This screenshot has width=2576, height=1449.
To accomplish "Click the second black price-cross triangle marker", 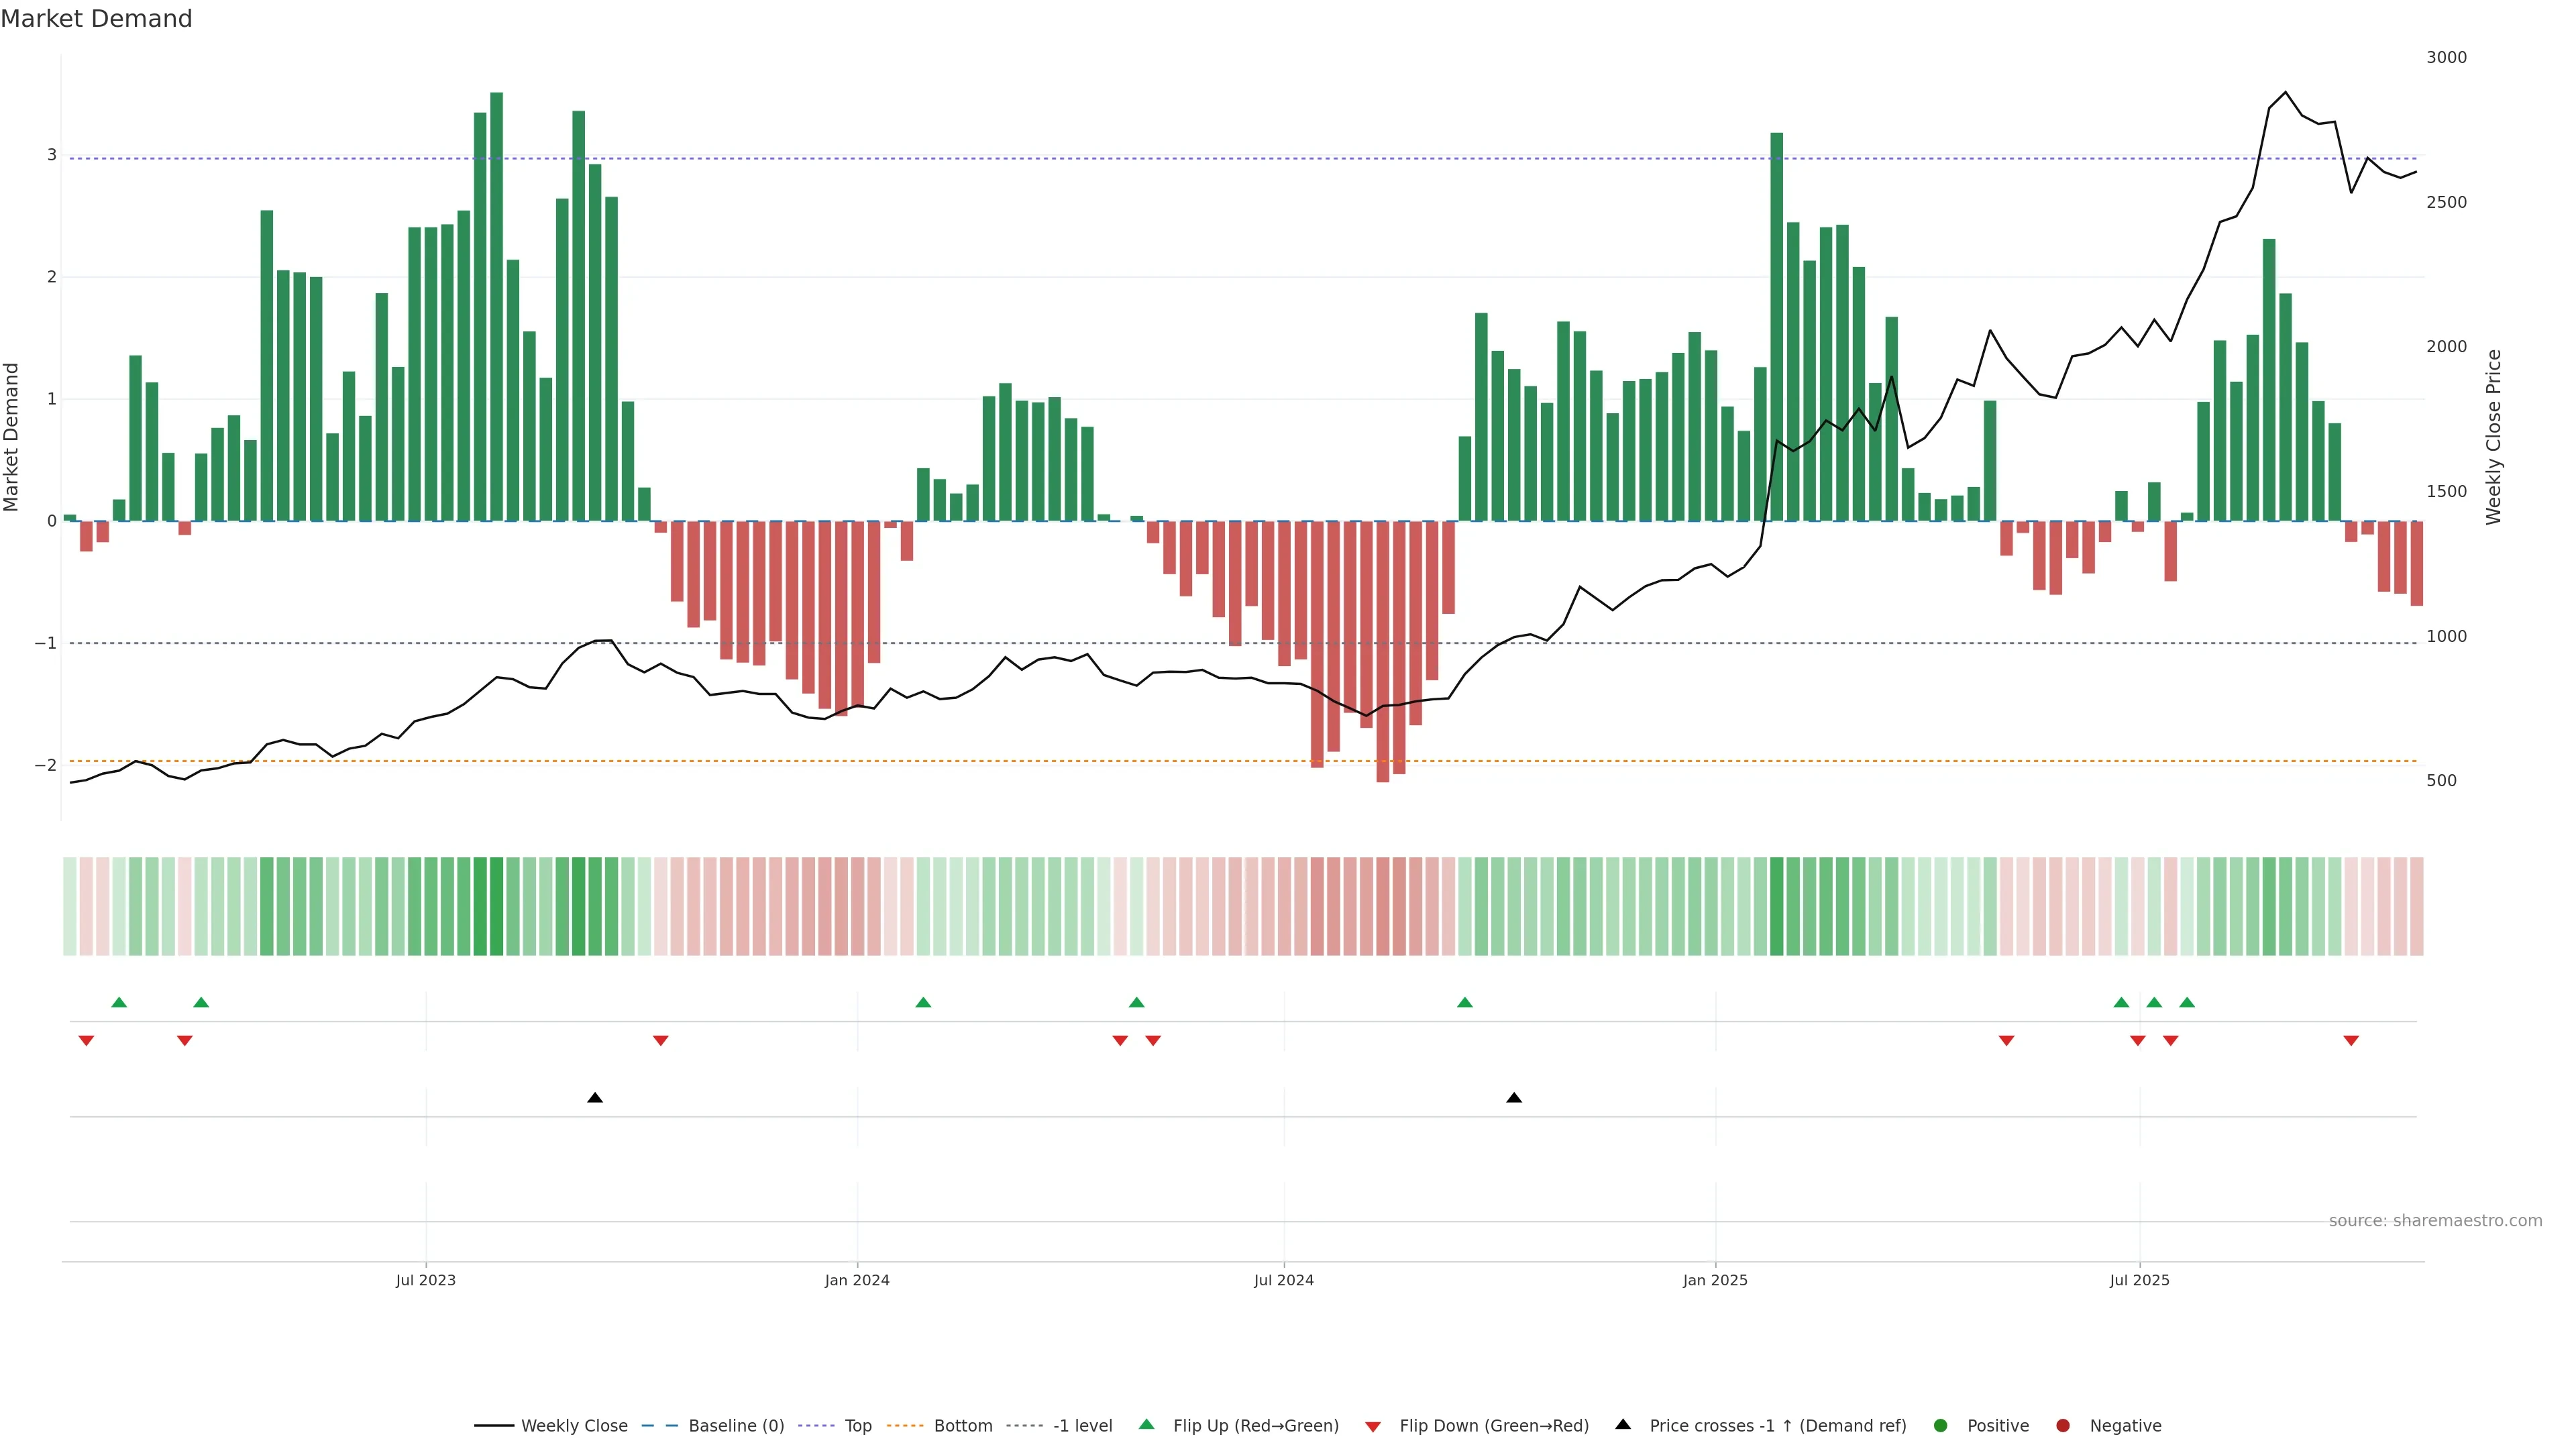I will click(1514, 1098).
